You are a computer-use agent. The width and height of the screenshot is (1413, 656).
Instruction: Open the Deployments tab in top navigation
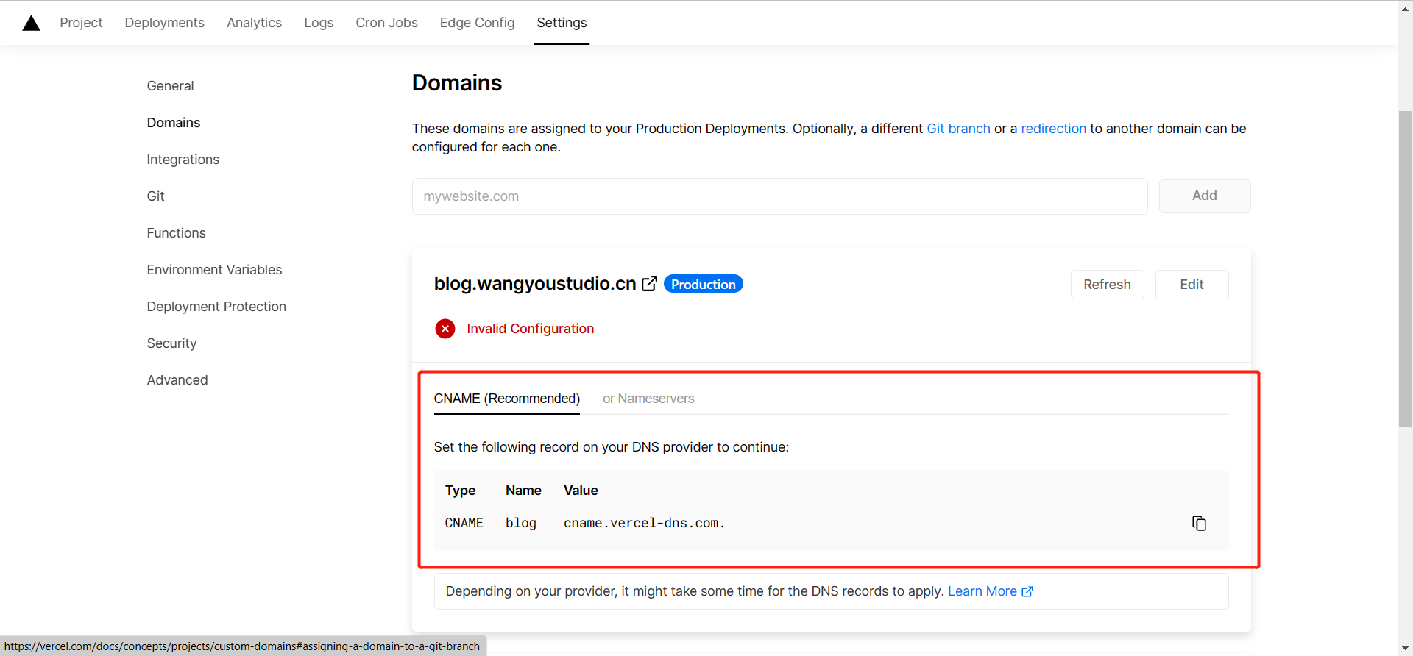165,23
